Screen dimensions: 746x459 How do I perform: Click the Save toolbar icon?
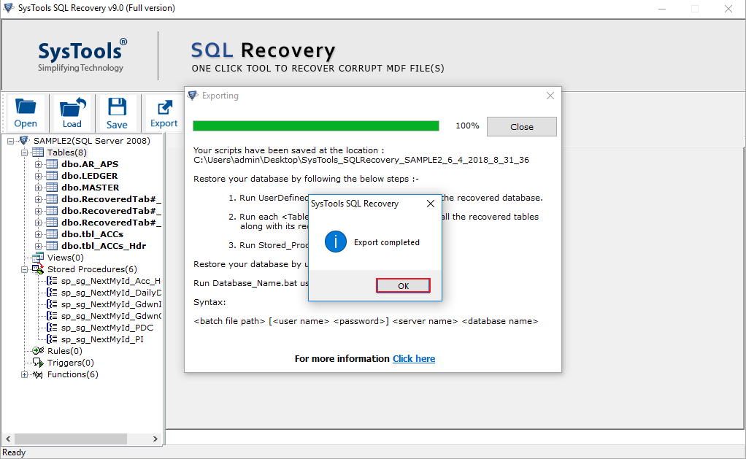point(117,112)
